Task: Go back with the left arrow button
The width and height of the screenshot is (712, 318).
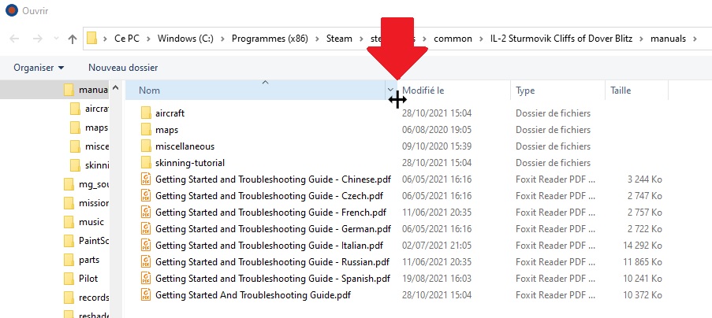Action: tap(14, 39)
